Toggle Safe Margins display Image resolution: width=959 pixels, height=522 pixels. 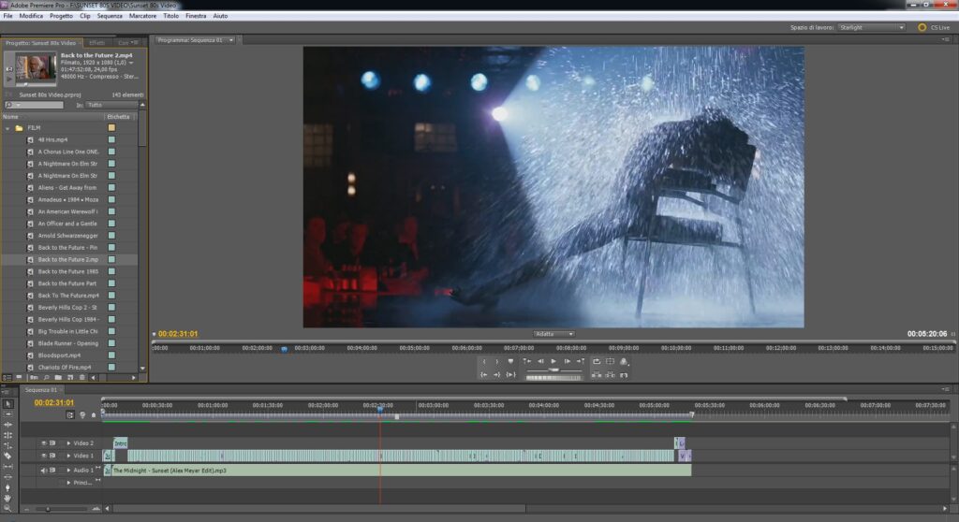tap(610, 361)
